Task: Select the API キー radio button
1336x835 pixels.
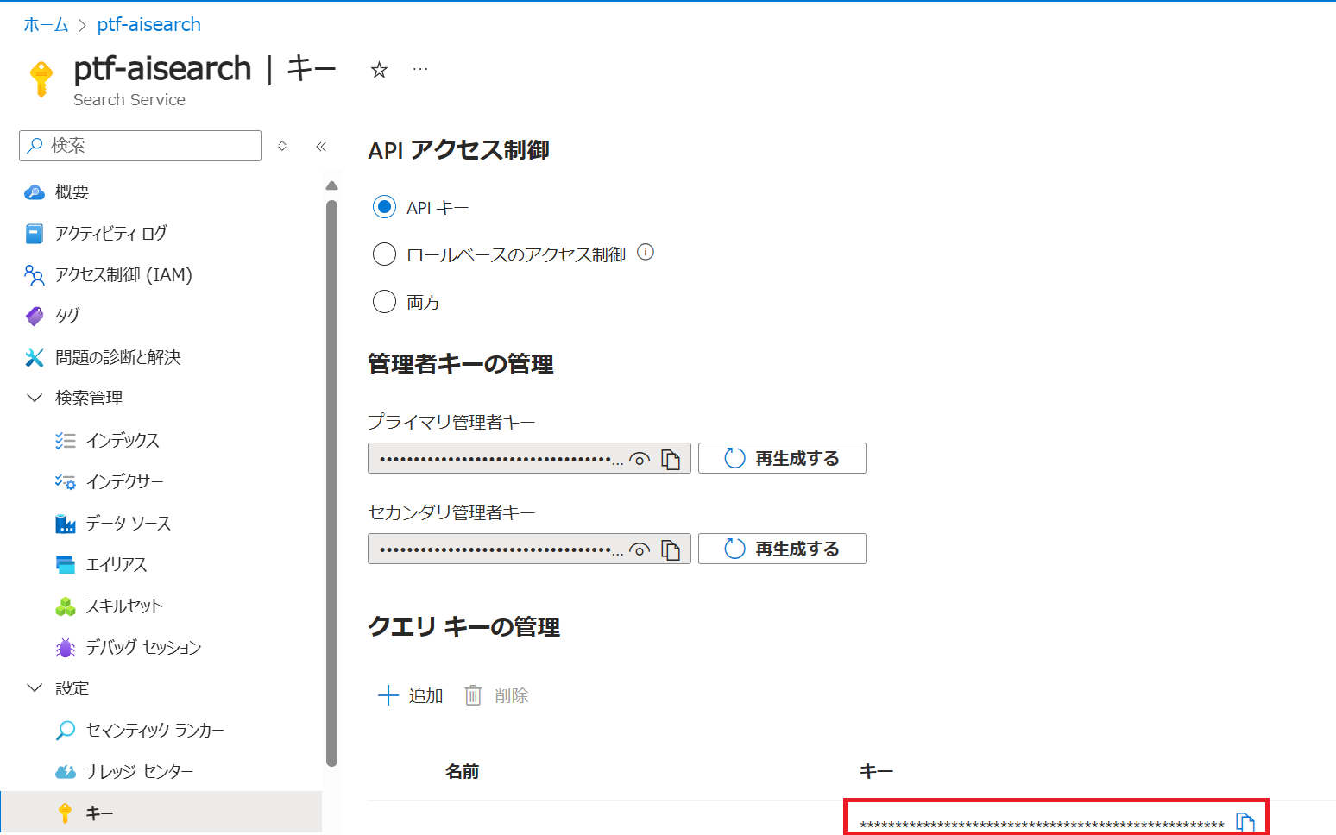Action: pos(384,206)
